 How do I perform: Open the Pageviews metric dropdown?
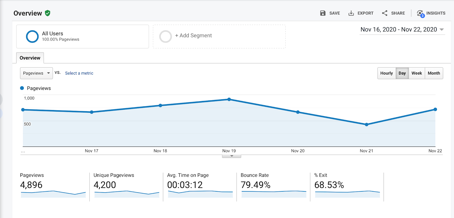click(36, 73)
